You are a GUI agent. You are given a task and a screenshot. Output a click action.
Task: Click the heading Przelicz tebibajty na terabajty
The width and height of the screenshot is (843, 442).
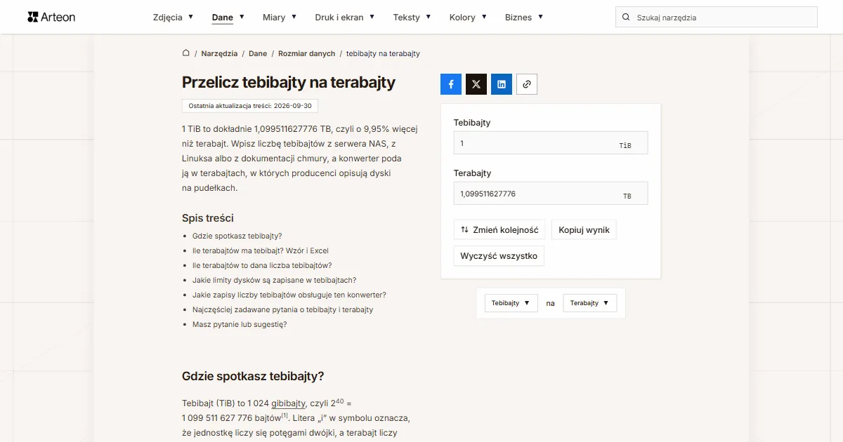pyautogui.click(x=289, y=82)
